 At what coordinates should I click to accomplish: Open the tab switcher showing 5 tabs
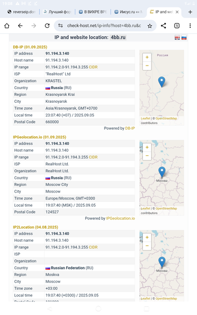click(177, 26)
